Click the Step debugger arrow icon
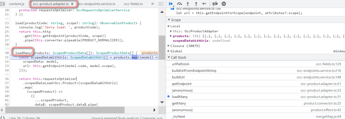The image size is (345, 119). coord(204,4)
